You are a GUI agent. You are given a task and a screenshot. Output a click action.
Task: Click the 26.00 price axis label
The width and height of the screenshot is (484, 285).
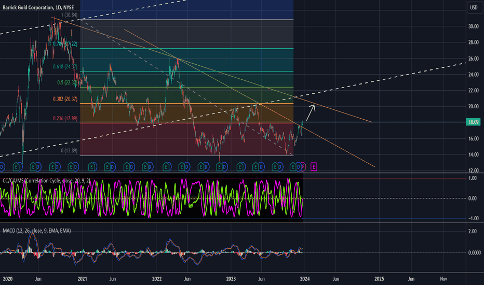tap(474, 59)
